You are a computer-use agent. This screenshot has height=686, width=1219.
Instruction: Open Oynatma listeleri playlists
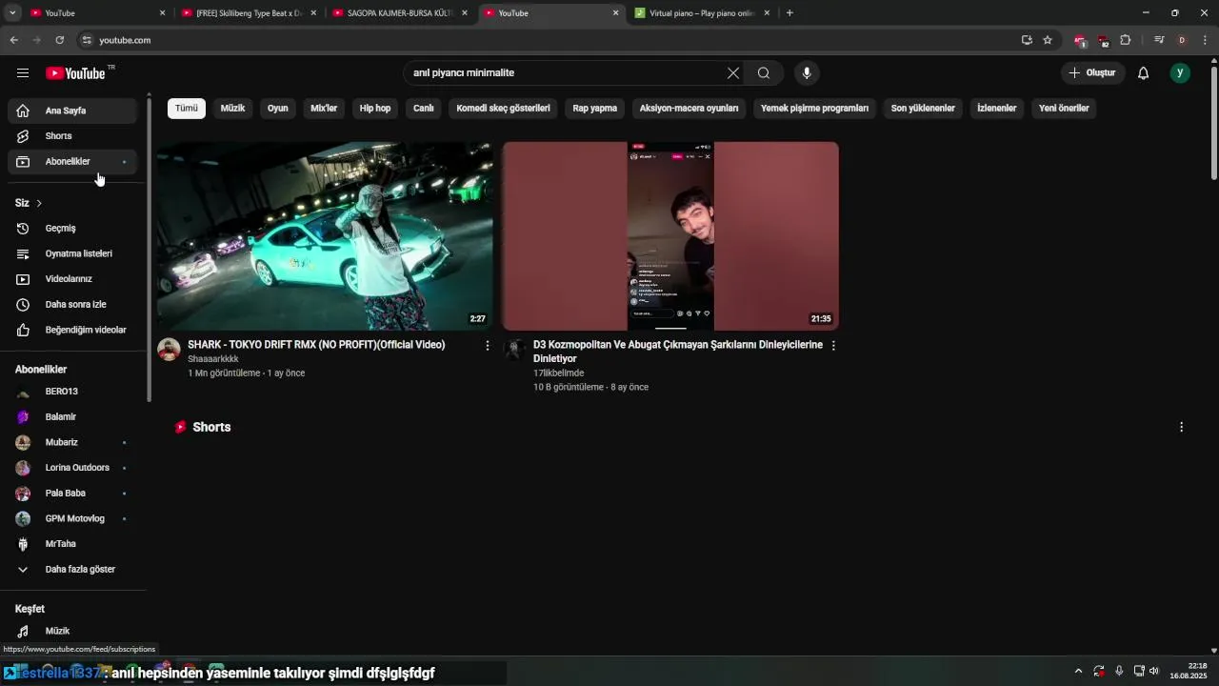72,253
